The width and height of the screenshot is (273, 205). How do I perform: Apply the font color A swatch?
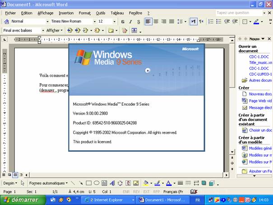[x=168, y=183]
